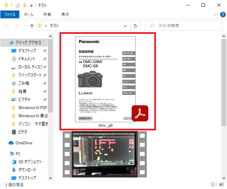
Task: Open 3D オブジェクト under PC
Action: tap(30, 162)
